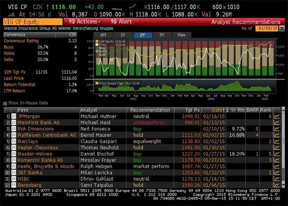Click the document icon beside HSBC
This screenshot has height=206, width=288.
point(13,179)
